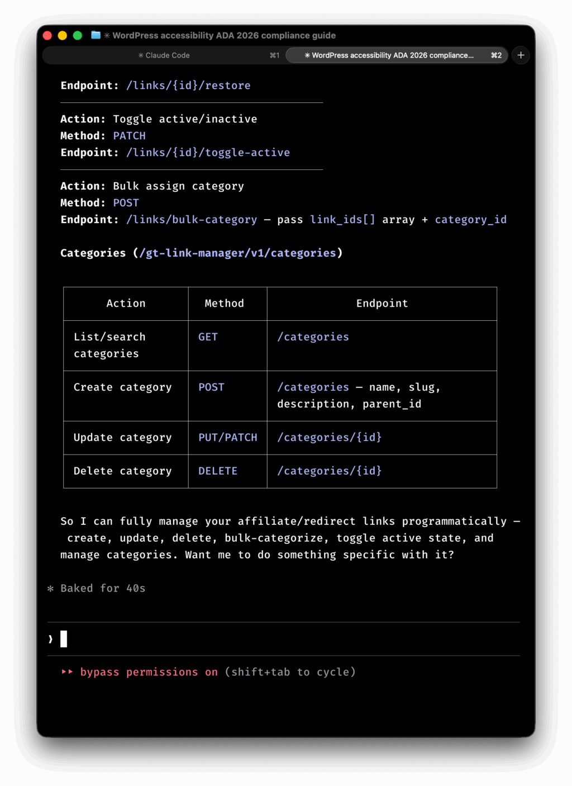
Task: Click the PUT/PATCH method table cell
Action: 228,438
